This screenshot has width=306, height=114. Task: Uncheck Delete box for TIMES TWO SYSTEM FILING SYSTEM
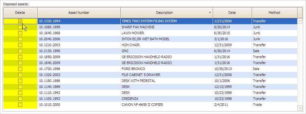coord(20,21)
